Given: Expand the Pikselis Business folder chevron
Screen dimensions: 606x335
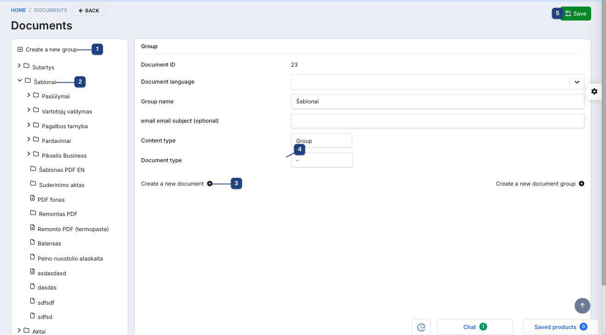Looking at the screenshot, I should pos(28,154).
